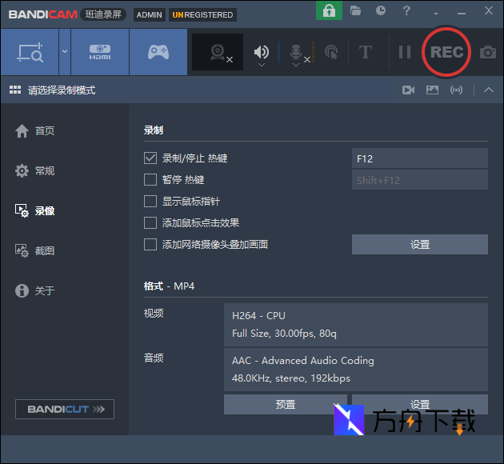Click the 视频 row label

point(154,313)
